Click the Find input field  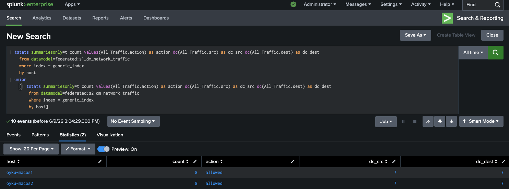[x=478, y=5]
